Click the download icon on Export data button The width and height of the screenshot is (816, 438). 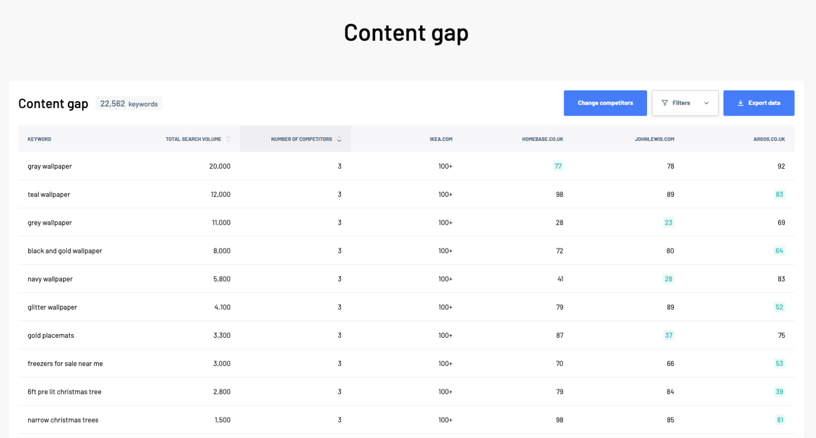741,103
